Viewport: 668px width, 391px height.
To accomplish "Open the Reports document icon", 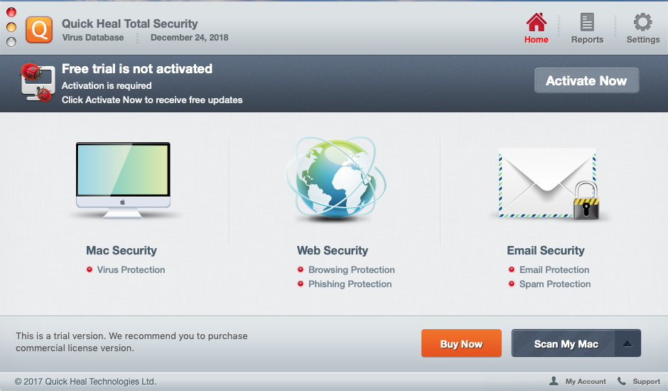I will 587,22.
